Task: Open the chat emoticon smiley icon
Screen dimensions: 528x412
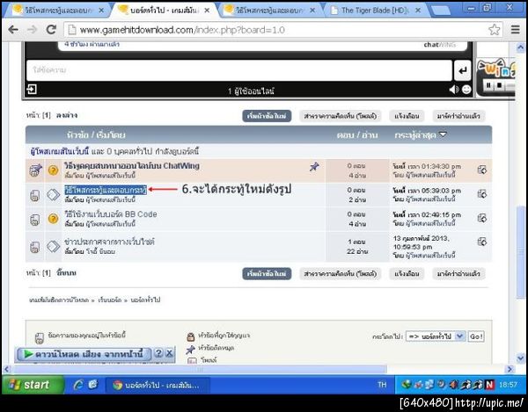Action: (466, 90)
